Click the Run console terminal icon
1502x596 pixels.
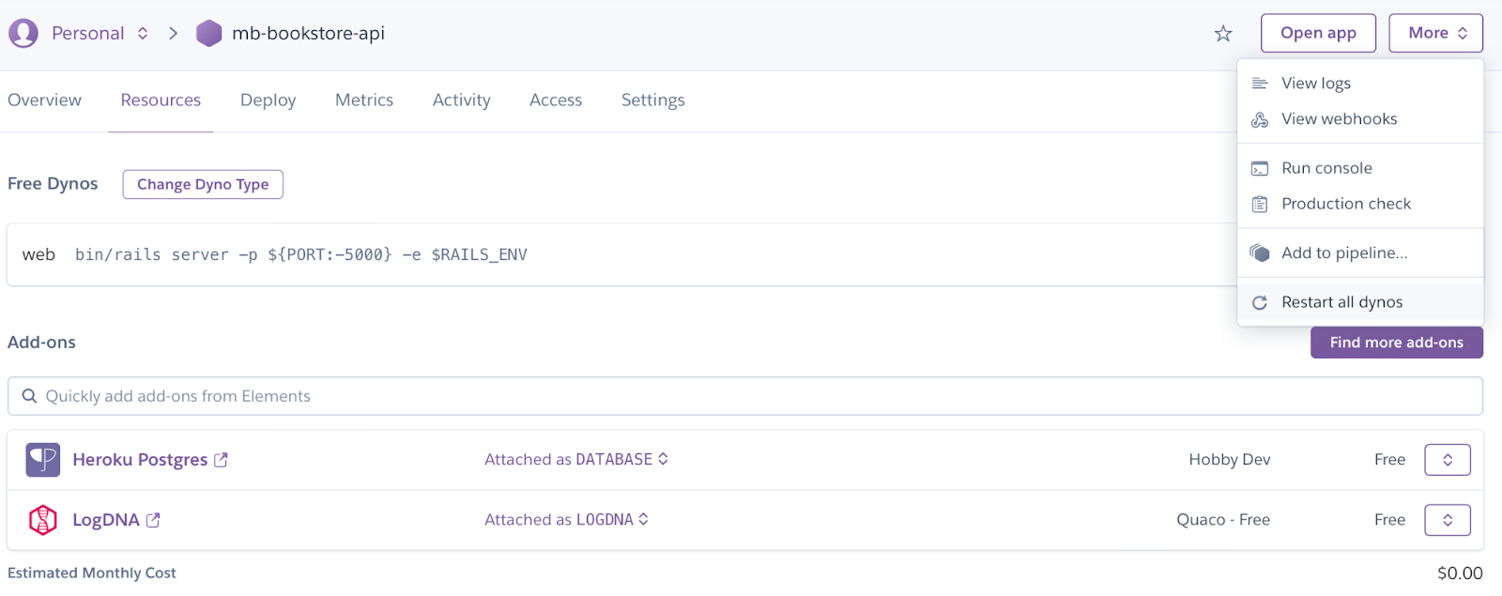(x=1260, y=169)
